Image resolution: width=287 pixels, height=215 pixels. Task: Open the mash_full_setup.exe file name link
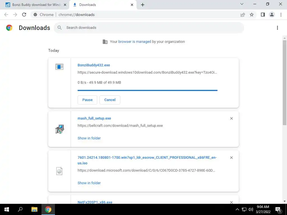point(94,118)
